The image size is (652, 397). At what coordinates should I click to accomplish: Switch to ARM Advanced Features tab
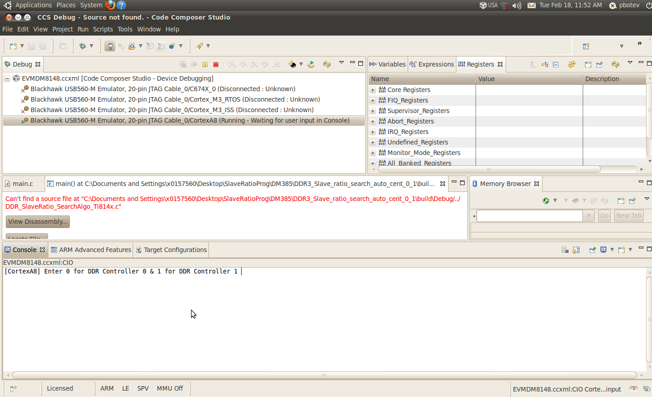point(91,250)
